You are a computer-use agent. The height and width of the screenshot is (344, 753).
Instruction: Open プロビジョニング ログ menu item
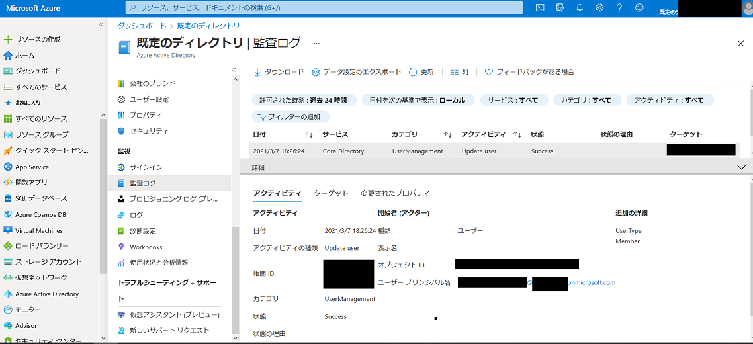[x=169, y=199]
